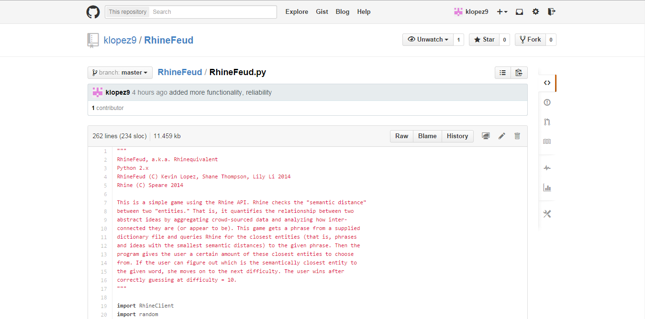Viewport: 645px width, 319px height.
Task: Click the repository book icon beside klopez9
Action: 93,41
